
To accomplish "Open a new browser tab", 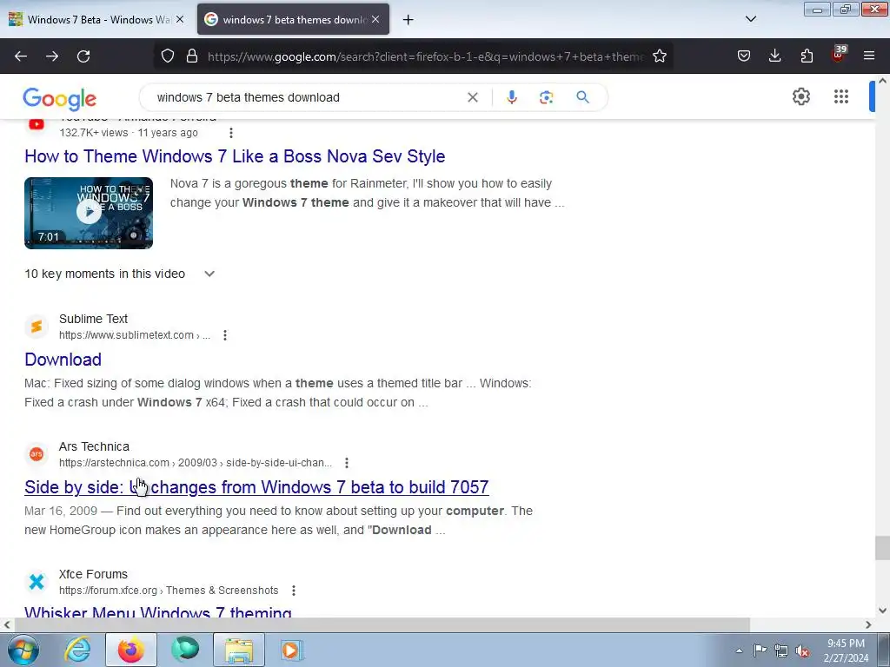I will (408, 20).
